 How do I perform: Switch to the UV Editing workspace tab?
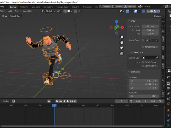(x=48, y=7)
